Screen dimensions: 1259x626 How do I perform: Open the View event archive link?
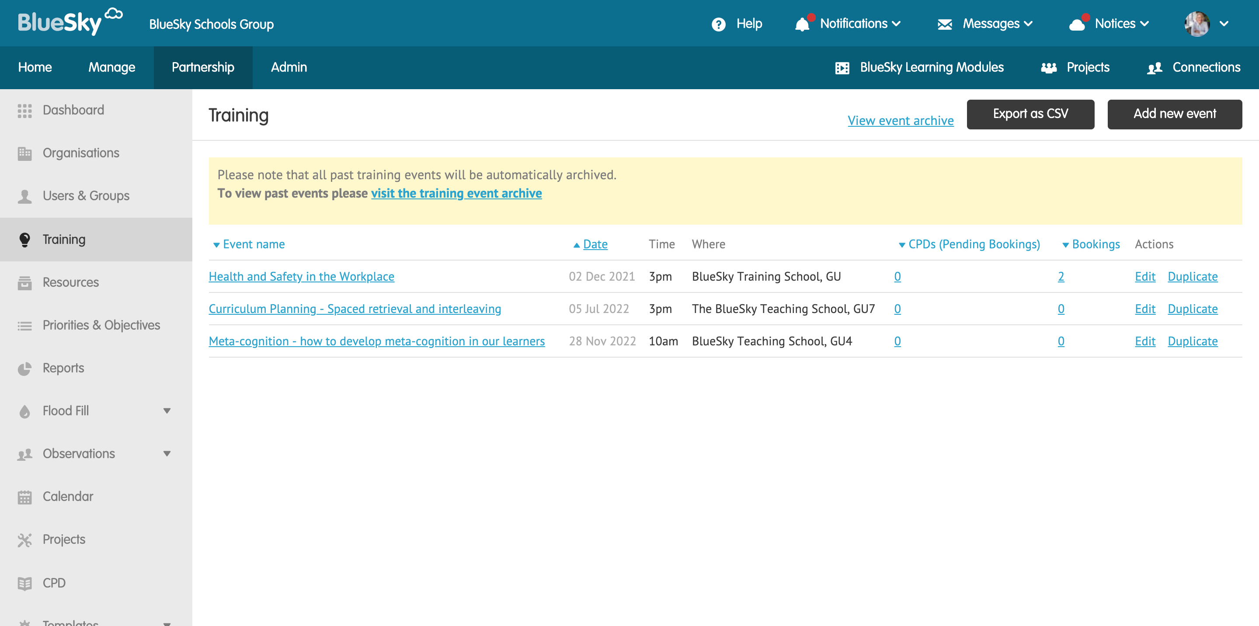click(x=900, y=121)
